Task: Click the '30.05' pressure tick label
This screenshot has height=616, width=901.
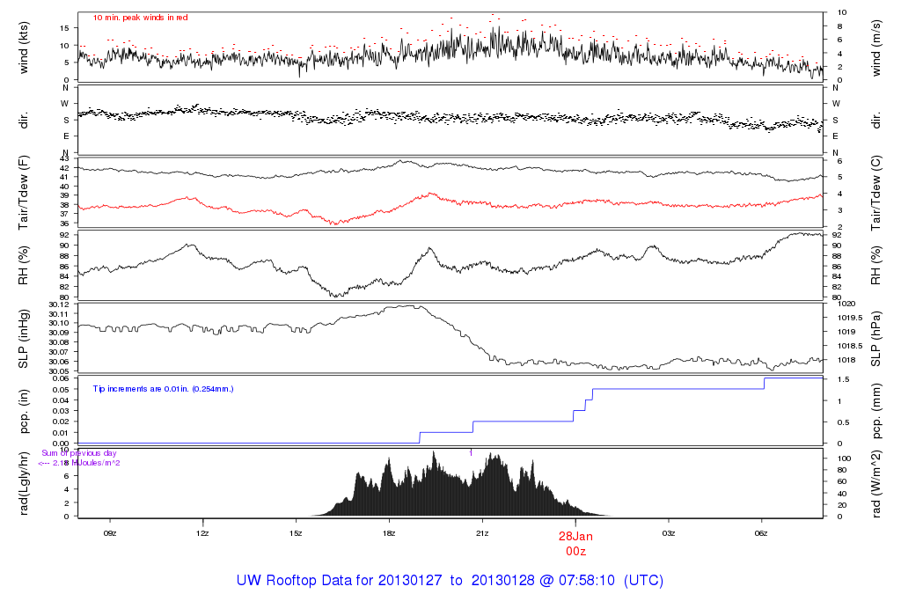Action: [x=59, y=371]
